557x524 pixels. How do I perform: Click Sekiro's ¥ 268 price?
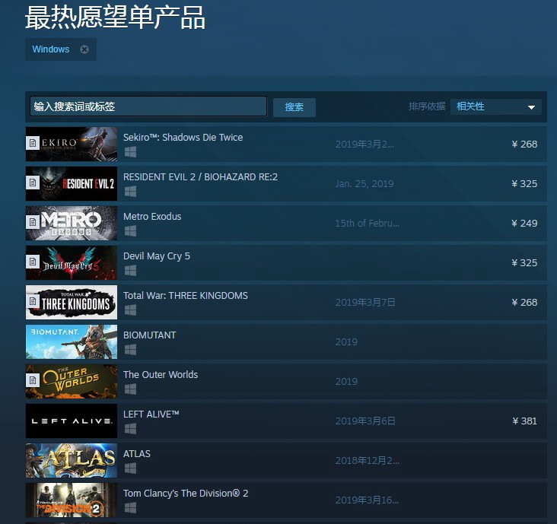524,144
